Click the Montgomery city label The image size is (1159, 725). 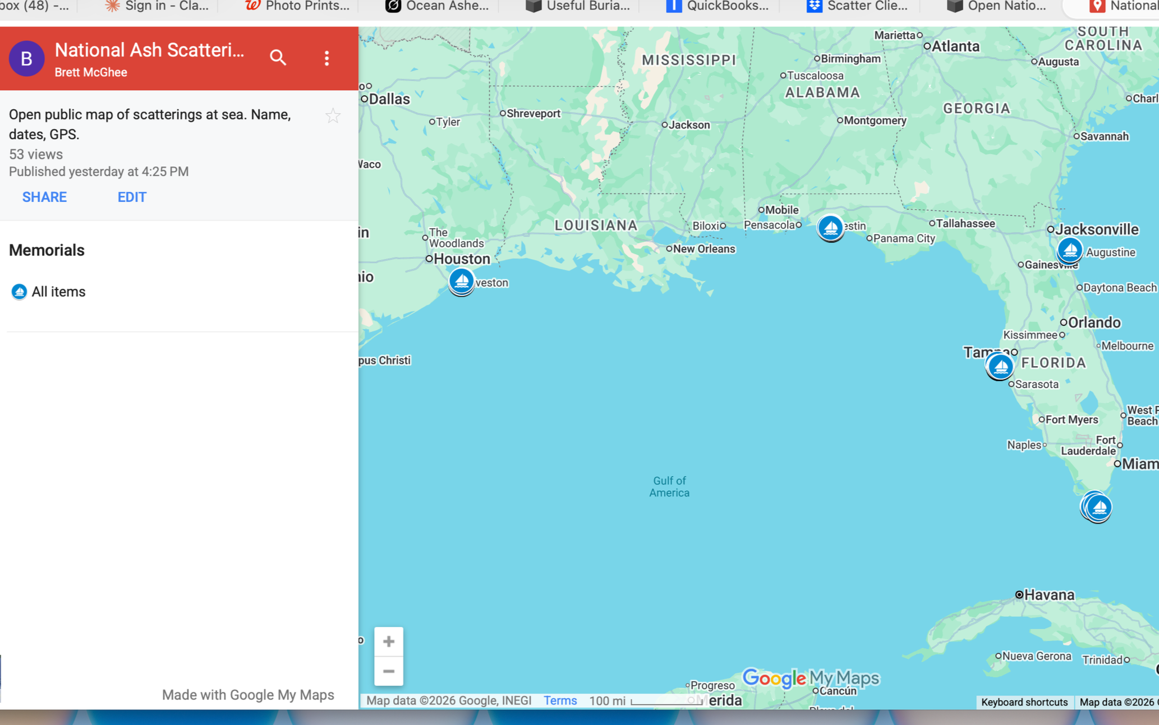tap(875, 121)
